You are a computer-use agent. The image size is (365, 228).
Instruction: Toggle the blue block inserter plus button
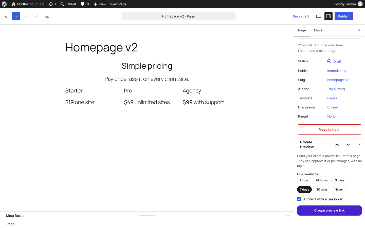16,16
